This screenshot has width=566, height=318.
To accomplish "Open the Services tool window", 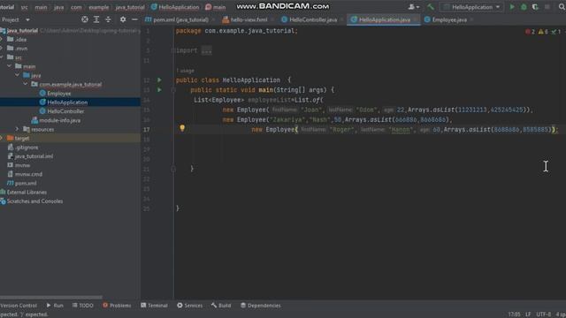I will coord(190,306).
